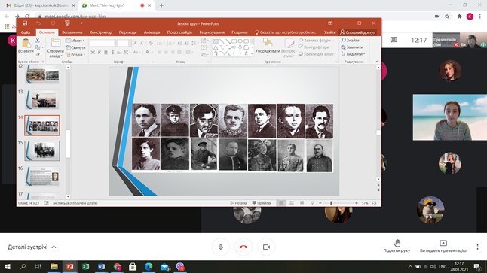The height and width of the screenshot is (273, 487).
Task: Switch to the Показ слайдів ribbon tab
Action: (x=179, y=32)
